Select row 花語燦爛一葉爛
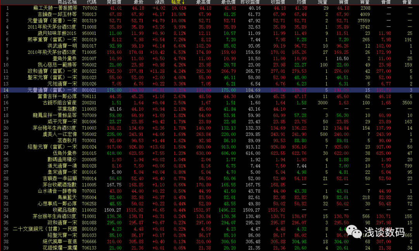 [x=209, y=248]
